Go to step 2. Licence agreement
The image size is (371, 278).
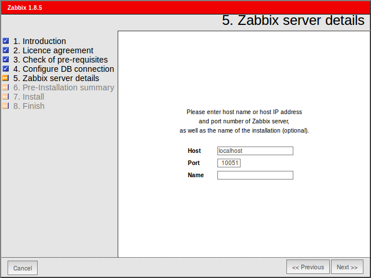point(53,50)
